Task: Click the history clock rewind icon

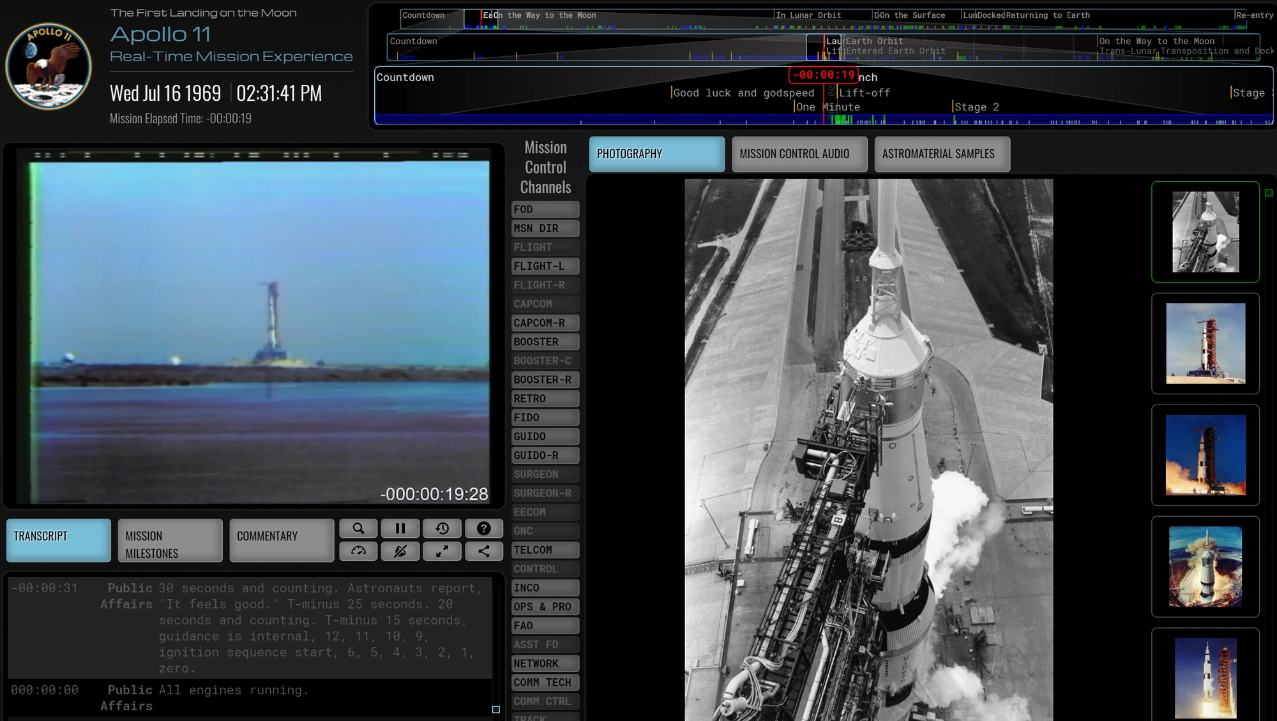Action: [442, 528]
